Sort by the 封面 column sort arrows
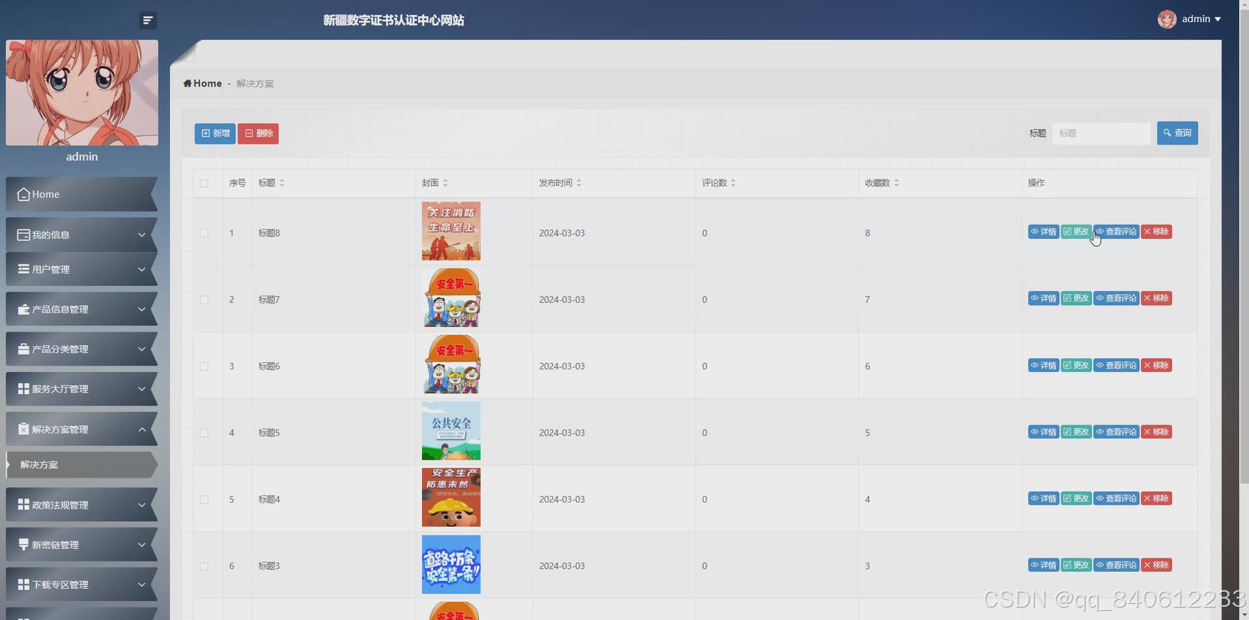The image size is (1249, 620). click(445, 183)
